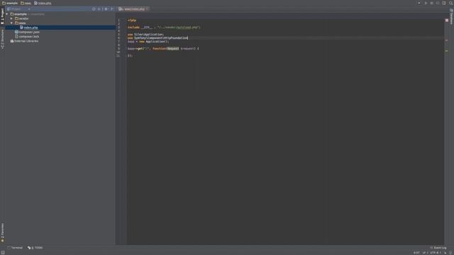
Task: Open the TODO tool window
Action: pos(35,248)
